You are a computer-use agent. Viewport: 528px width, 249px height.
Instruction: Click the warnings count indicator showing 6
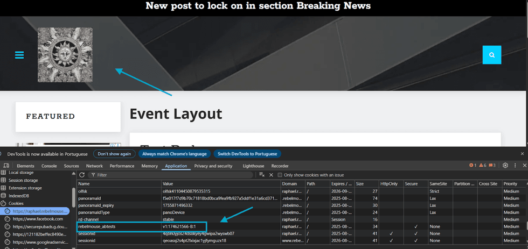[483, 165]
